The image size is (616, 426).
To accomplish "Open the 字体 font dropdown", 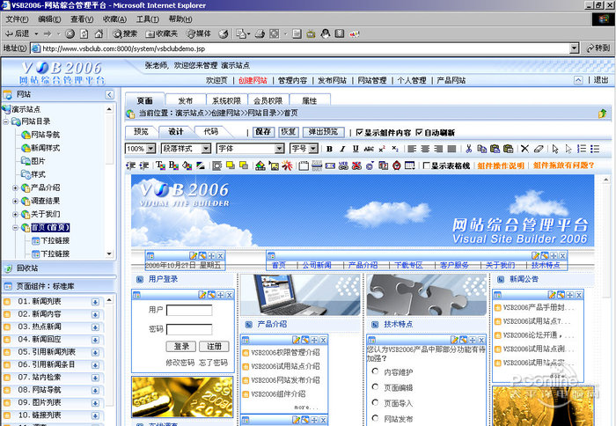I will (279, 149).
